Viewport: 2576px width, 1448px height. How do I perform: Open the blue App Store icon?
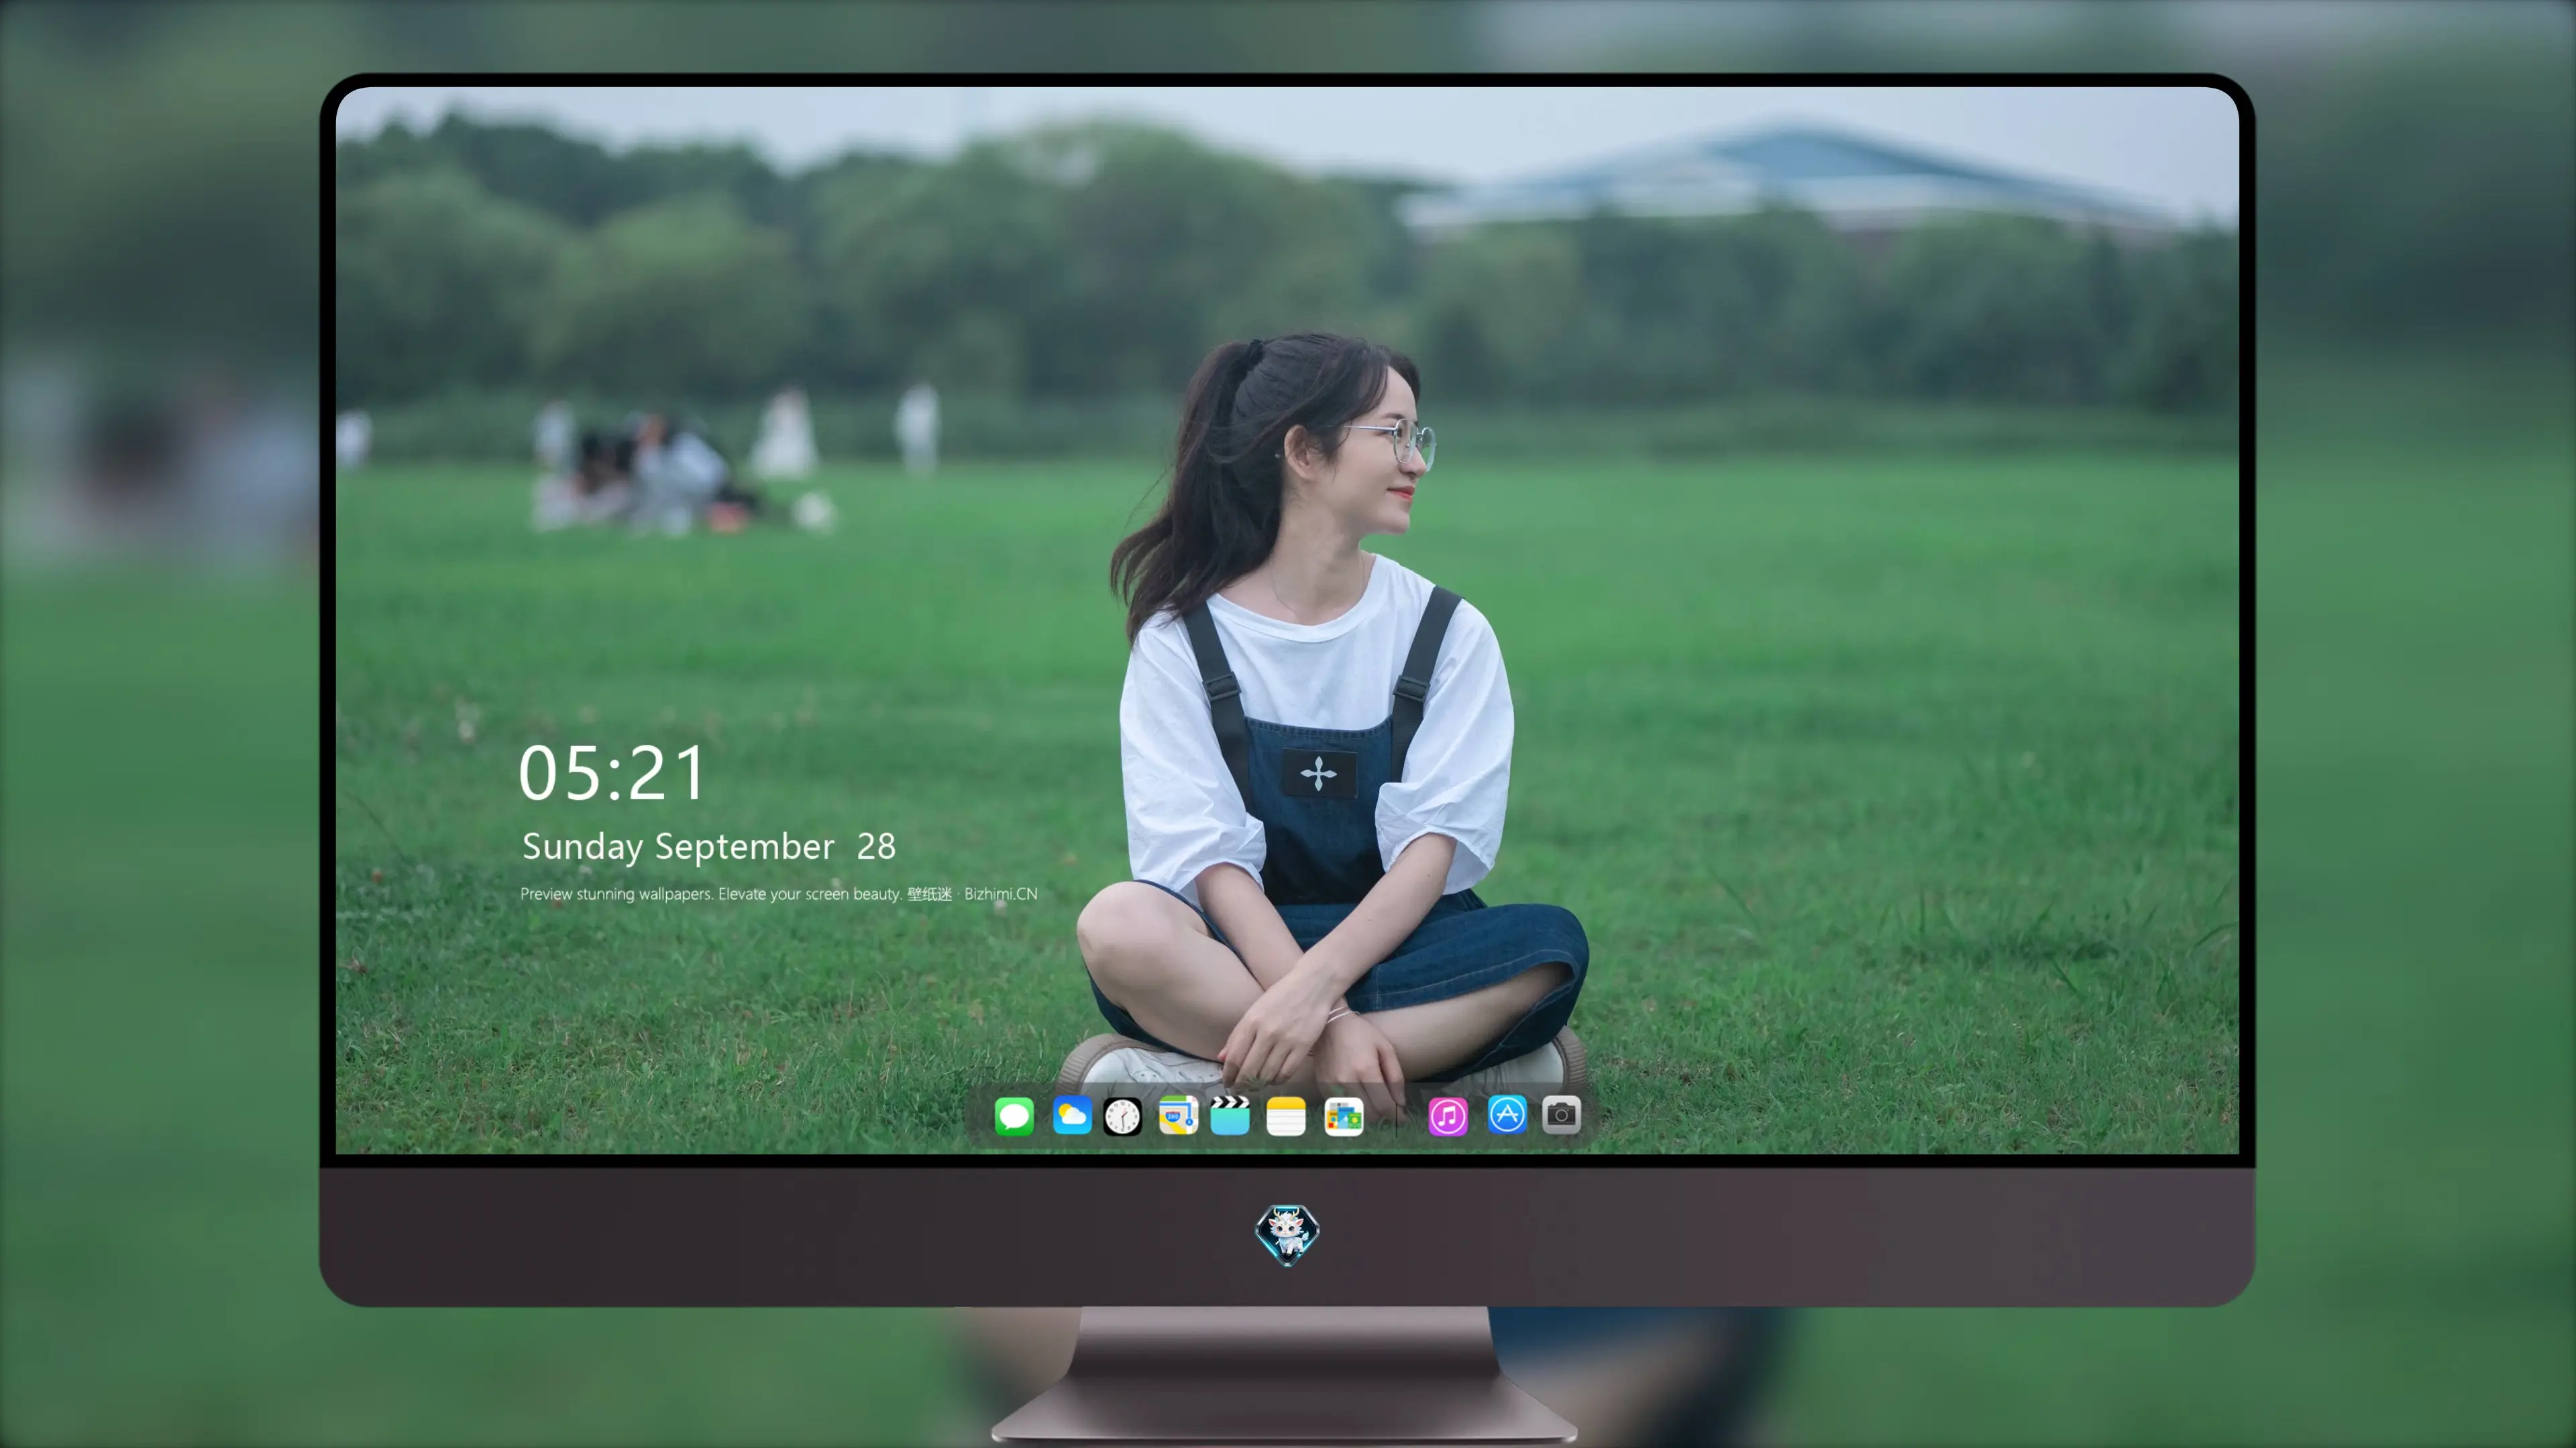pyautogui.click(x=1507, y=1114)
